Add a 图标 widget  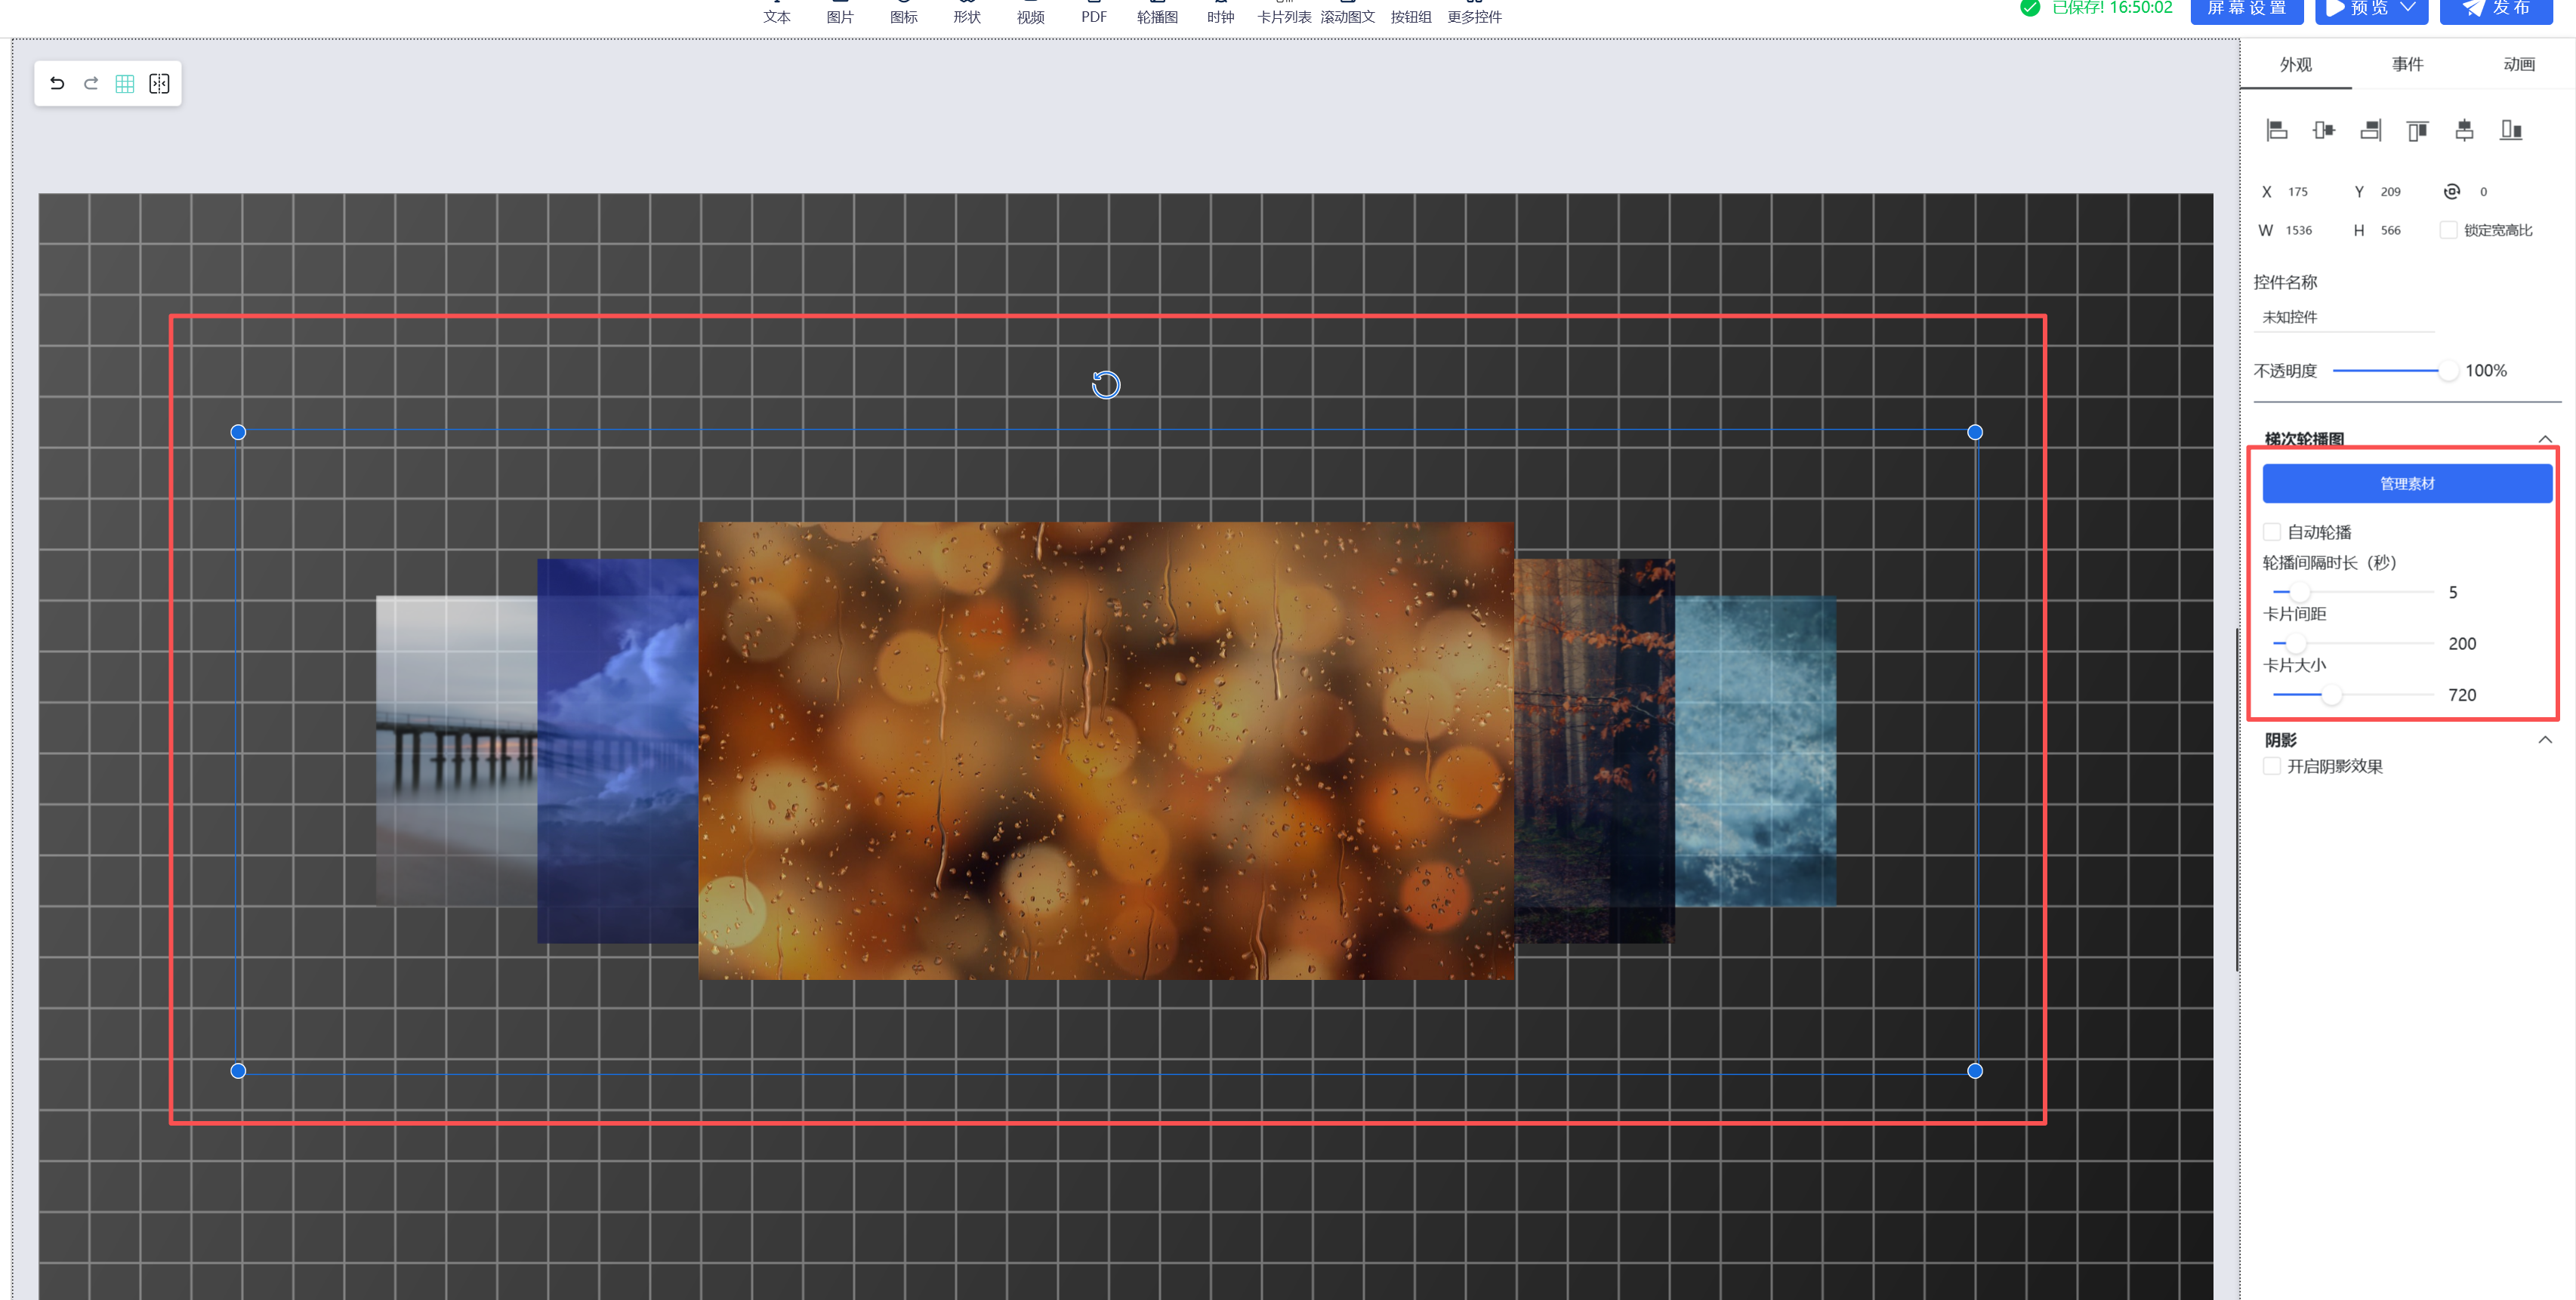pos(904,12)
